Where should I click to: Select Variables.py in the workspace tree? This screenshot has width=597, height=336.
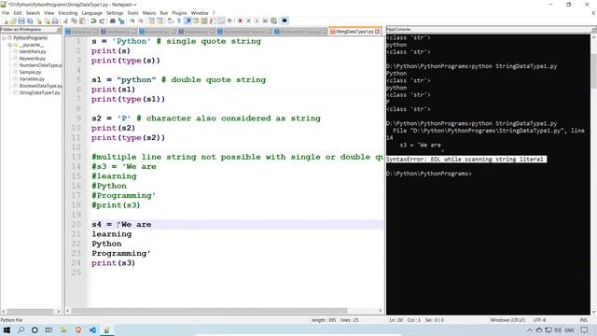(32, 79)
